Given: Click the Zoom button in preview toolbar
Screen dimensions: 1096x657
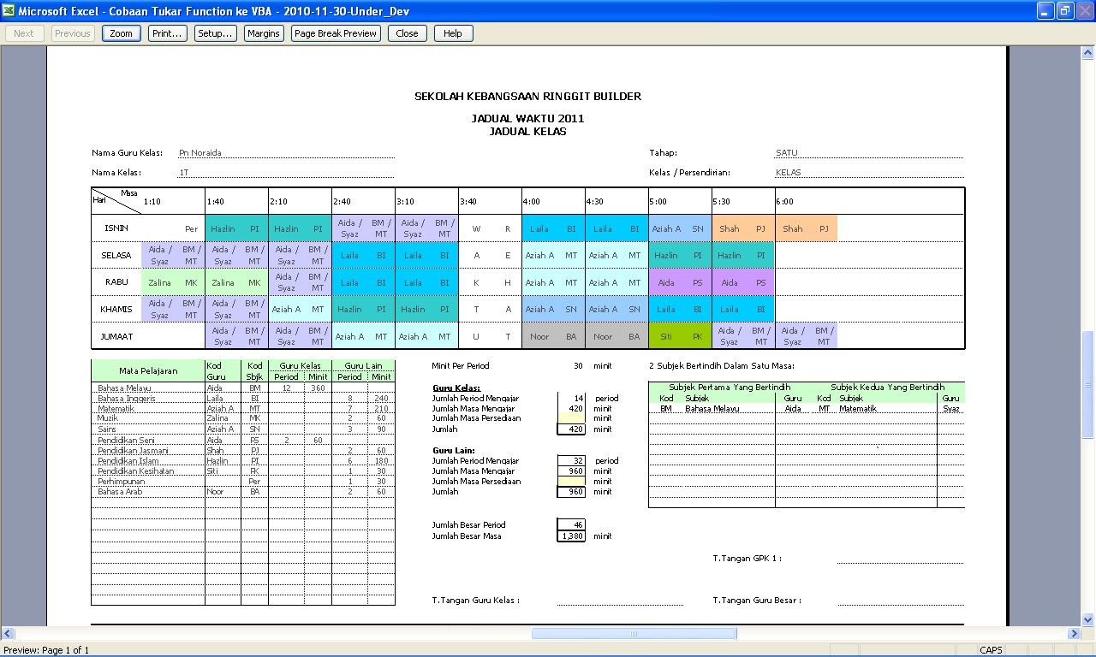Looking at the screenshot, I should pos(121,33).
